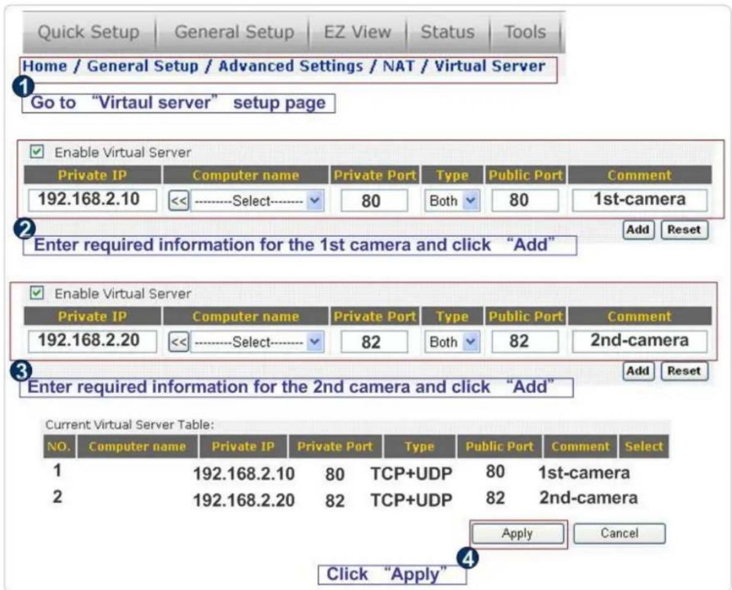The image size is (732, 590).
Task: Click Public Port field containing 80
Action: [525, 201]
